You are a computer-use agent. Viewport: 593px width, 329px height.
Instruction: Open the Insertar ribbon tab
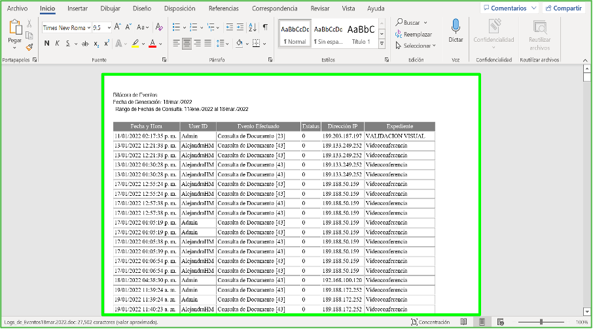coord(78,8)
